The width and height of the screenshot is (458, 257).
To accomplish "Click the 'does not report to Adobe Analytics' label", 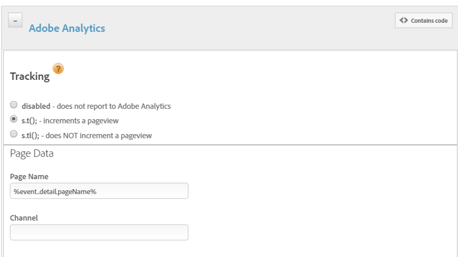I will click(114, 106).
